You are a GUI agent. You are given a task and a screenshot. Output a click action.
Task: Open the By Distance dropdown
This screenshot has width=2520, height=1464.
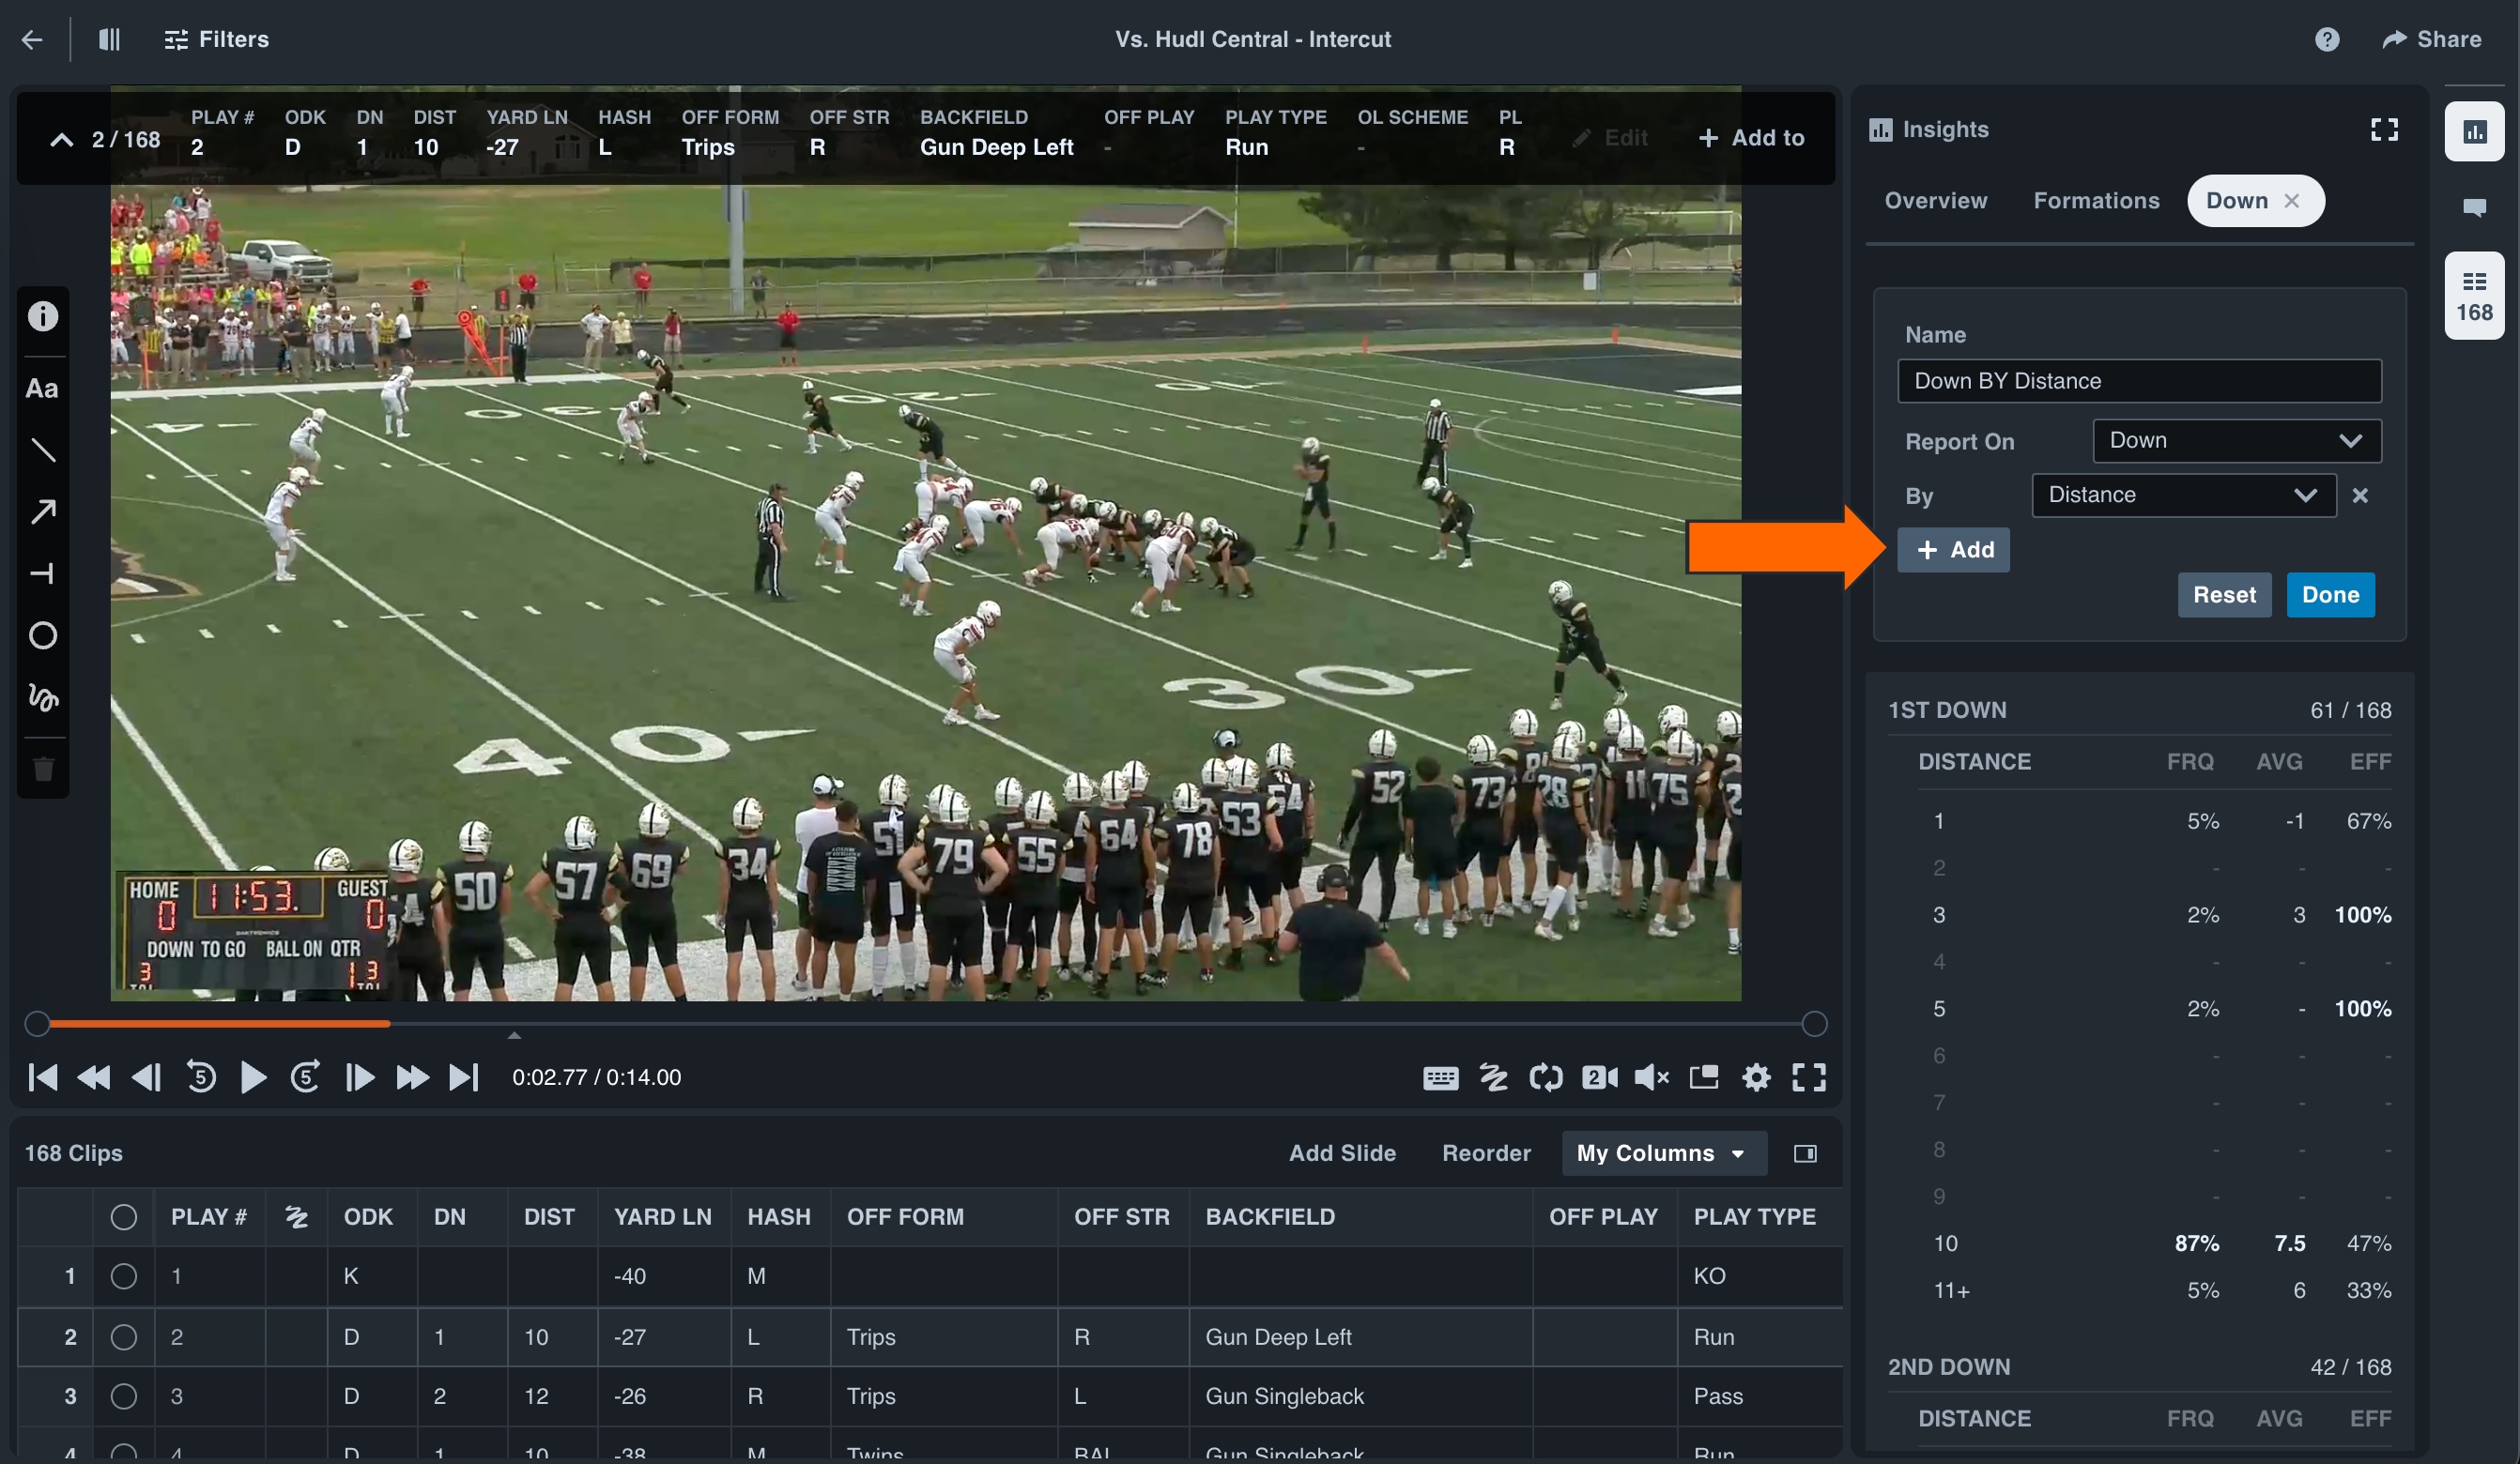click(x=2183, y=496)
